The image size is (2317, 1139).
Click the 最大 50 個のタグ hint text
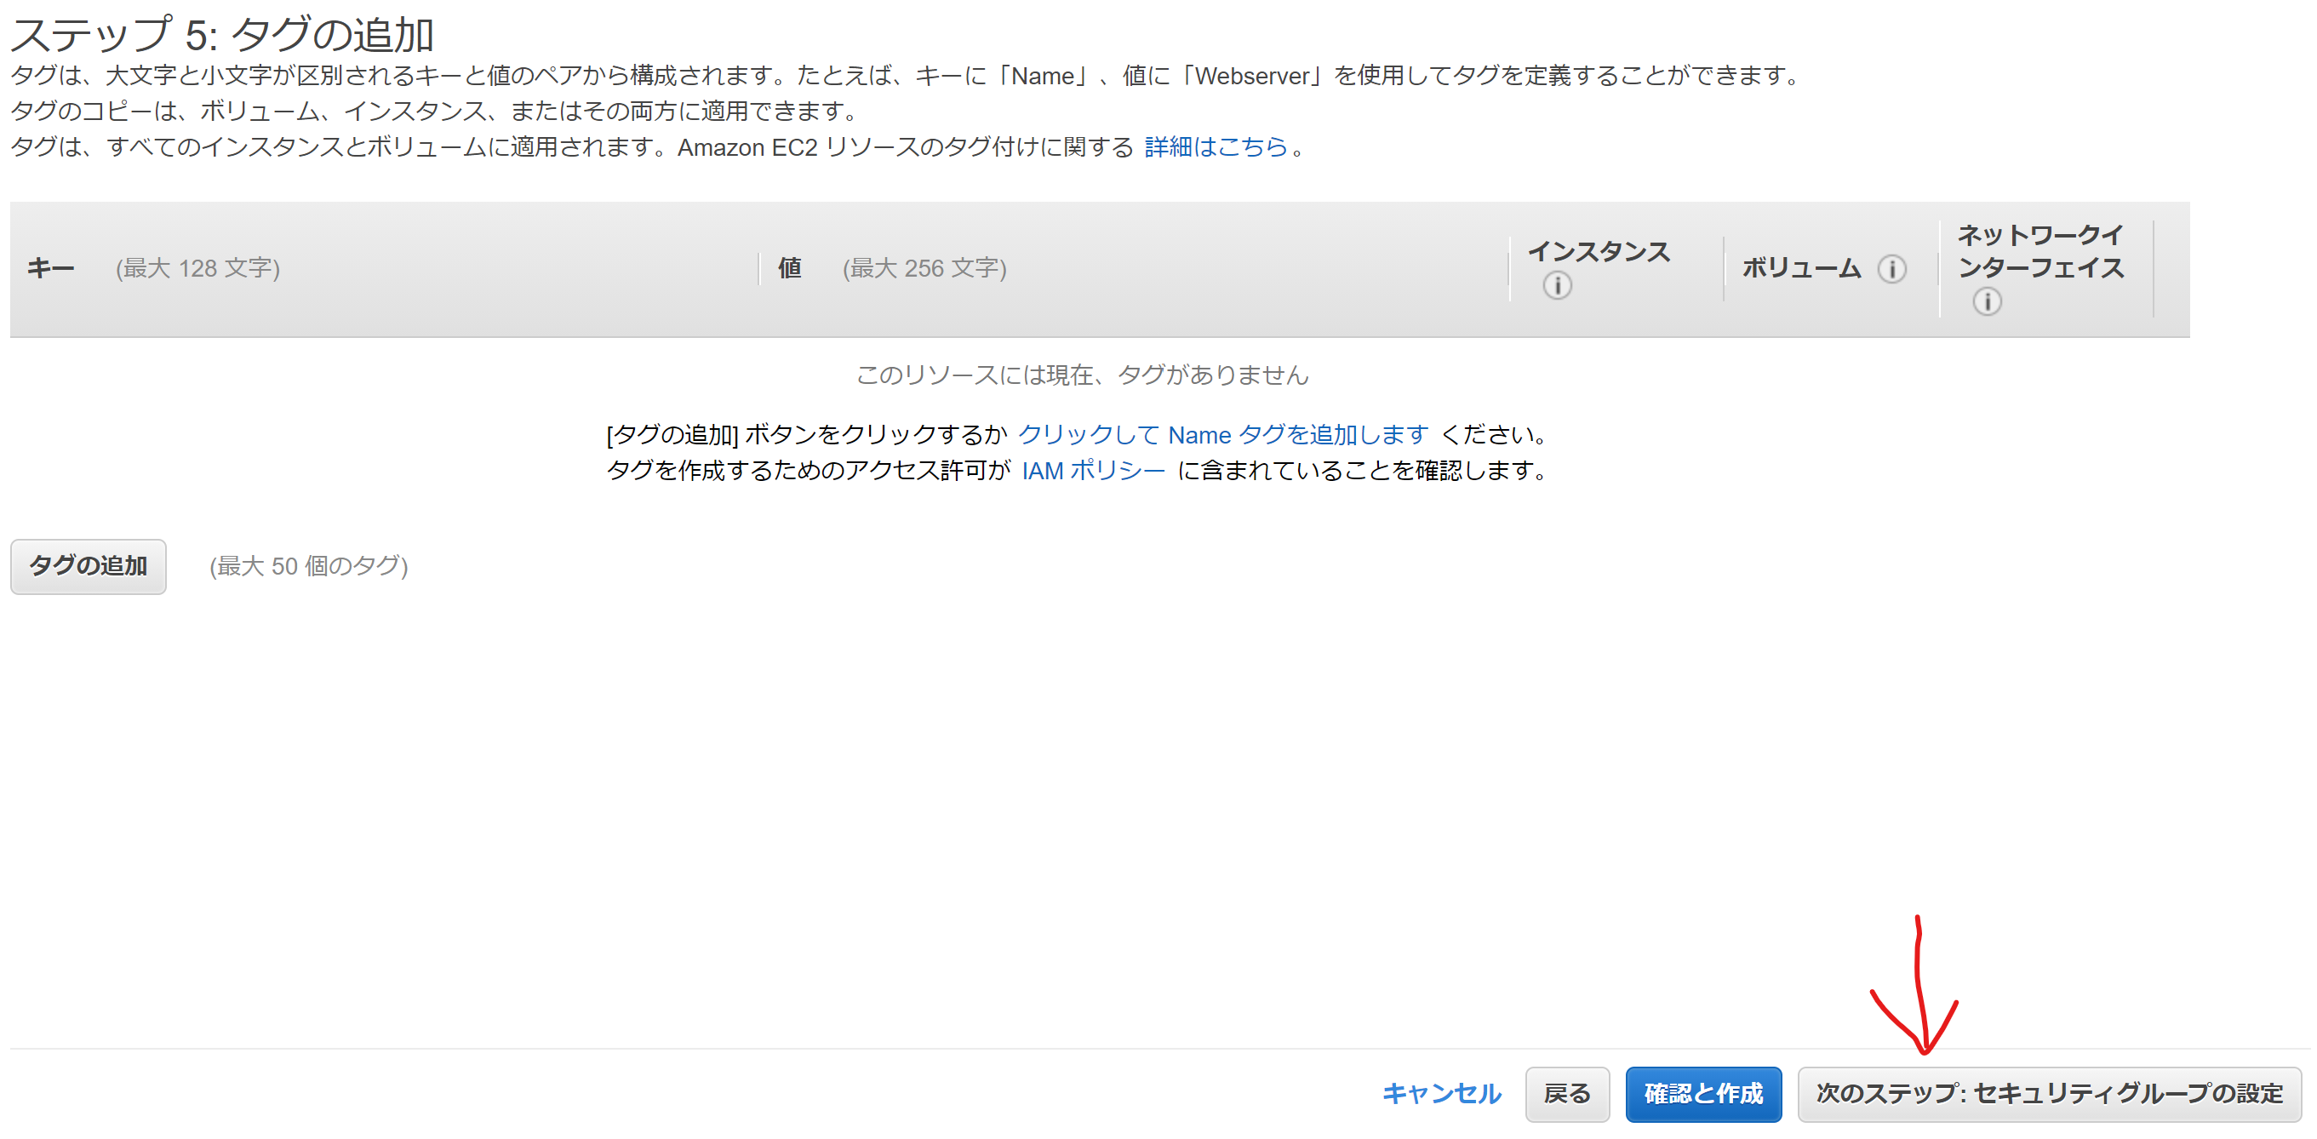coord(309,566)
